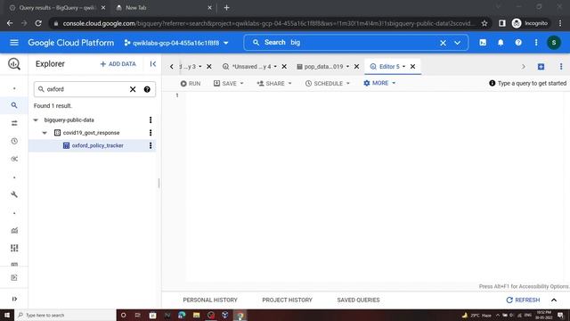
Task: Open the help question mark menu
Action: click(518, 43)
